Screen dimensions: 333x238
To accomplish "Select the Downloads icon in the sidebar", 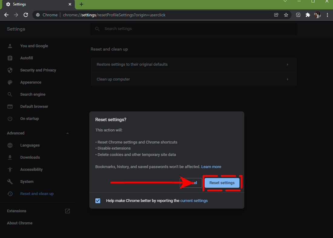I will pyautogui.click(x=10, y=157).
